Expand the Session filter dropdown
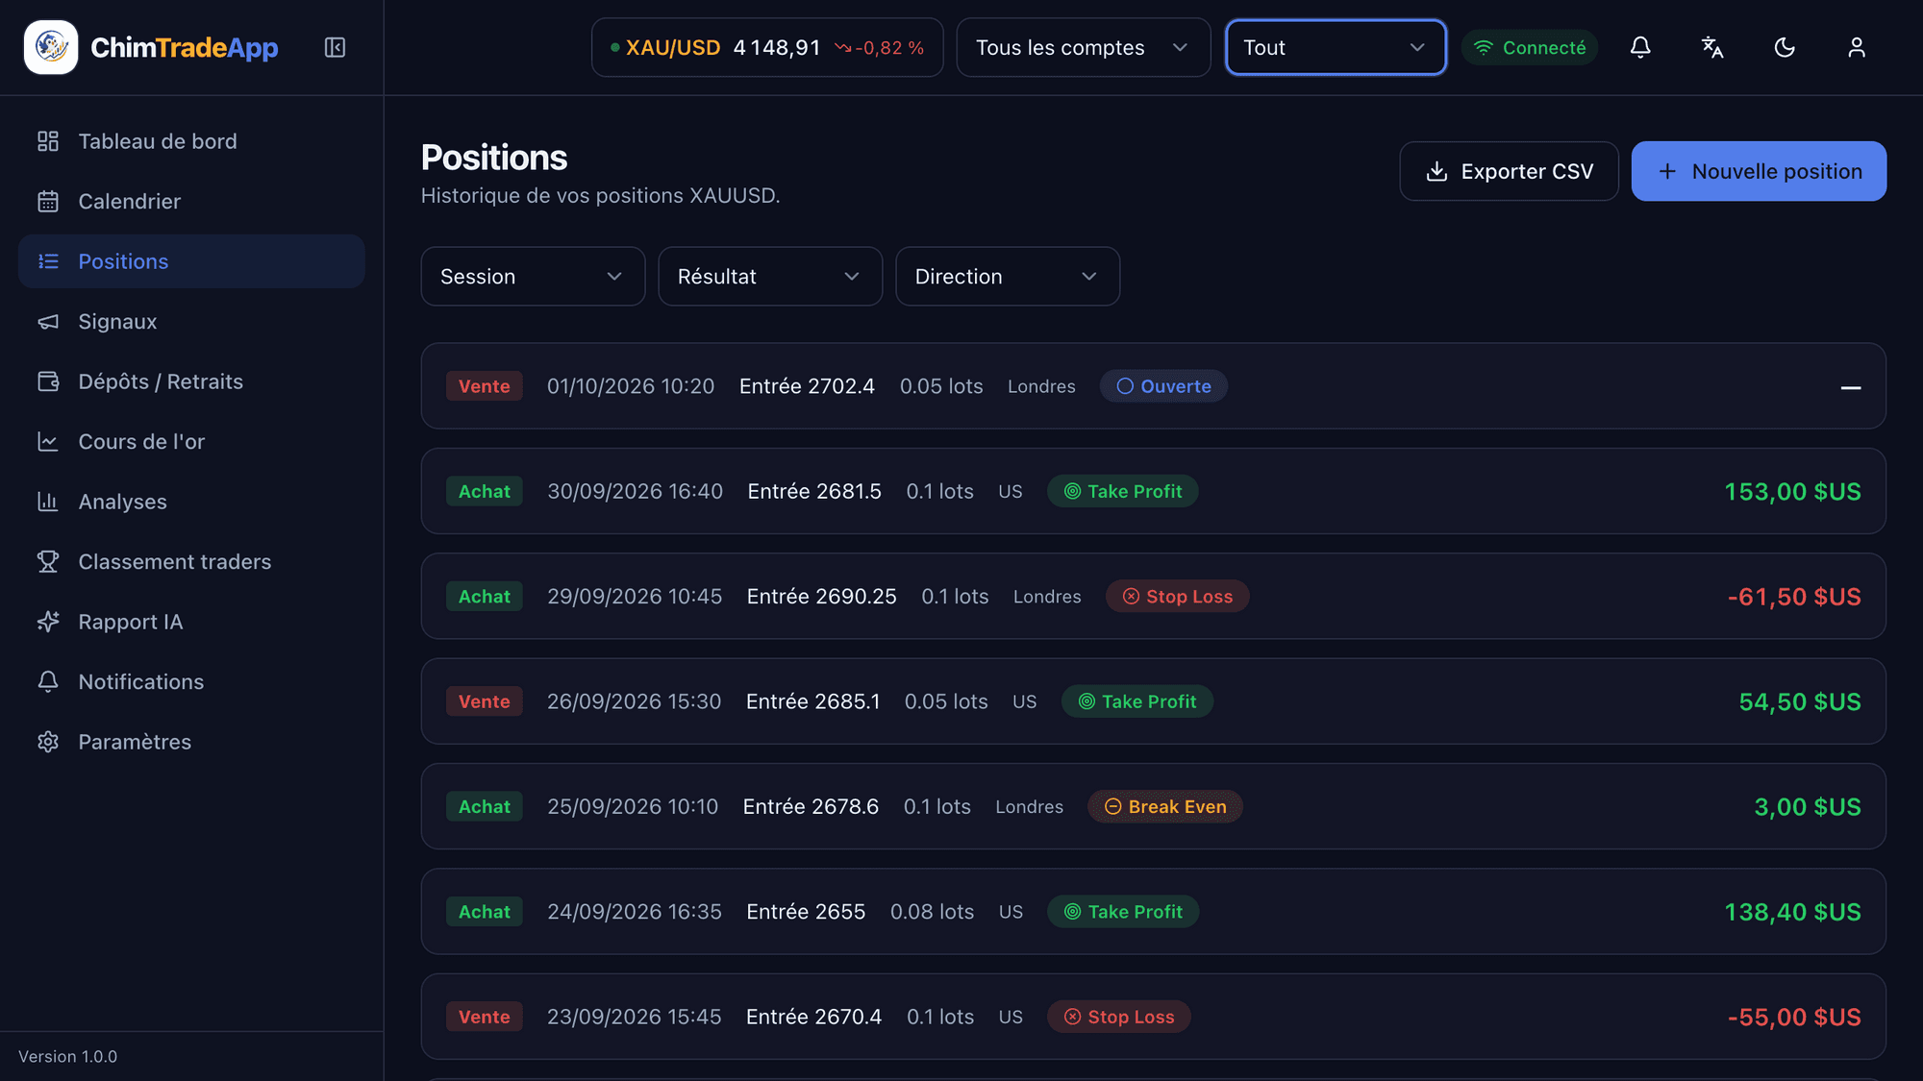1923x1081 pixels. tap(533, 277)
